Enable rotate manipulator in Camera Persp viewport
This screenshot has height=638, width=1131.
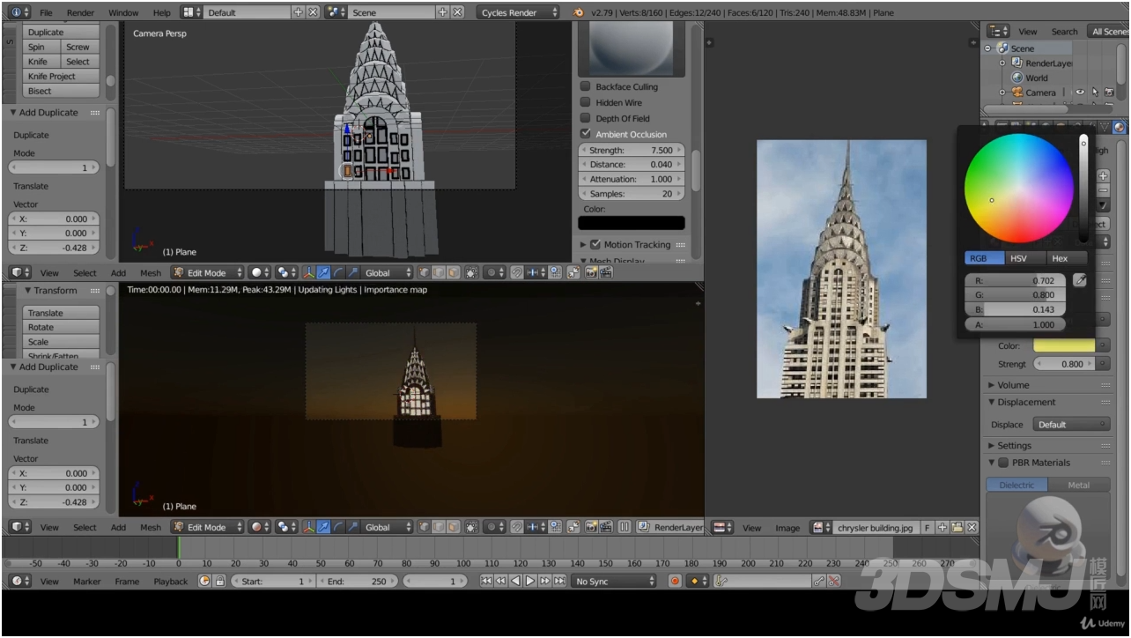337,273
